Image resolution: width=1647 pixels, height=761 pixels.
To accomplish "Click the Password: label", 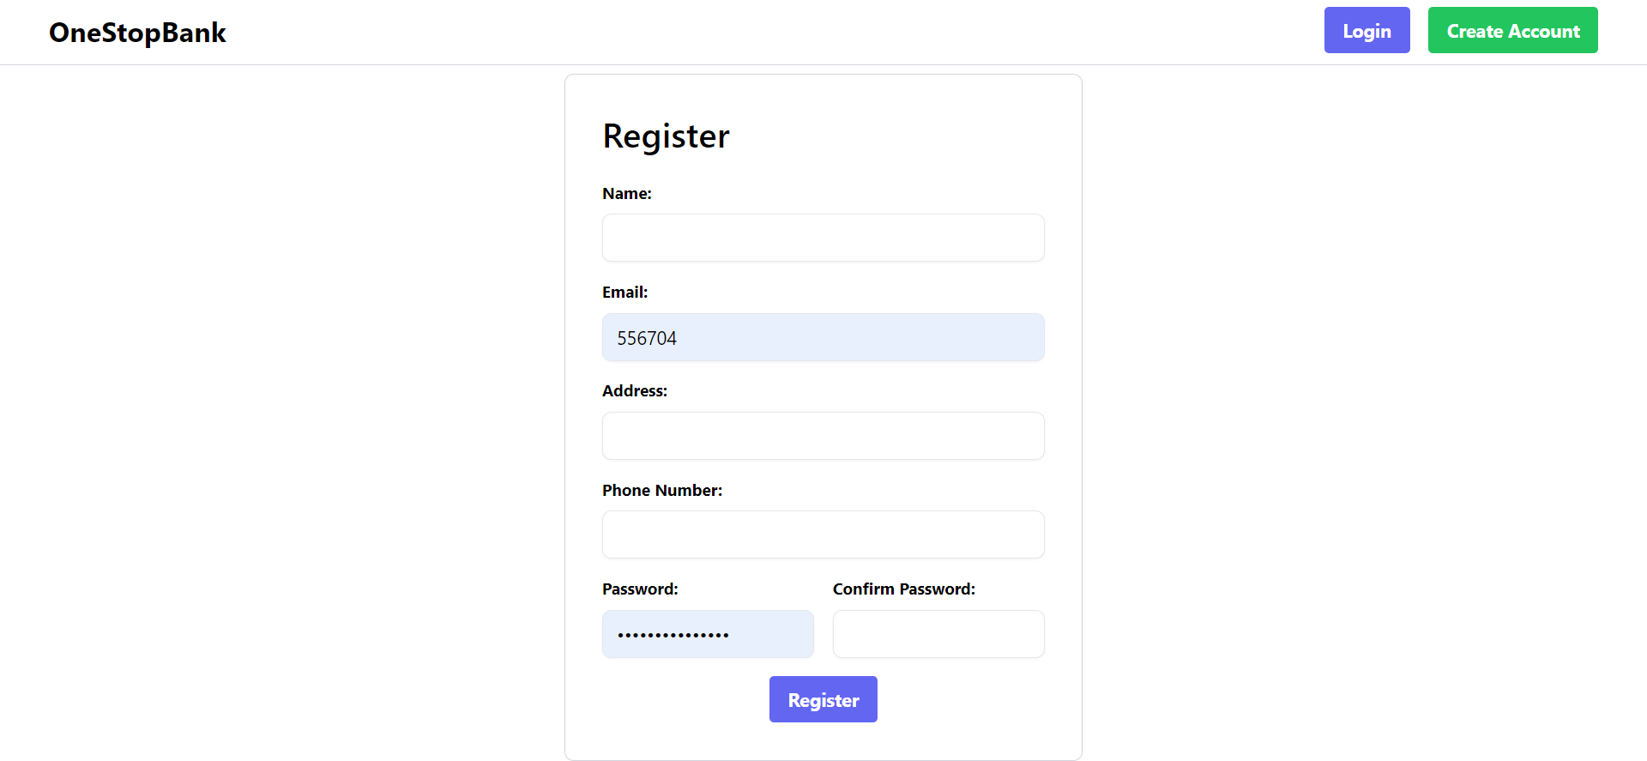I will 640,589.
